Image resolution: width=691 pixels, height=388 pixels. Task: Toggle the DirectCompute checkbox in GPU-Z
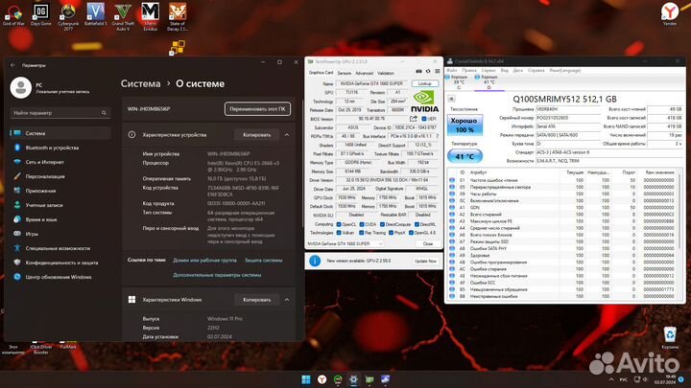tap(382, 224)
